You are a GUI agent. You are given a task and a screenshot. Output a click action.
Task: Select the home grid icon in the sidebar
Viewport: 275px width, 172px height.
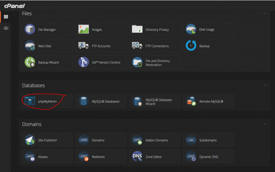6,17
